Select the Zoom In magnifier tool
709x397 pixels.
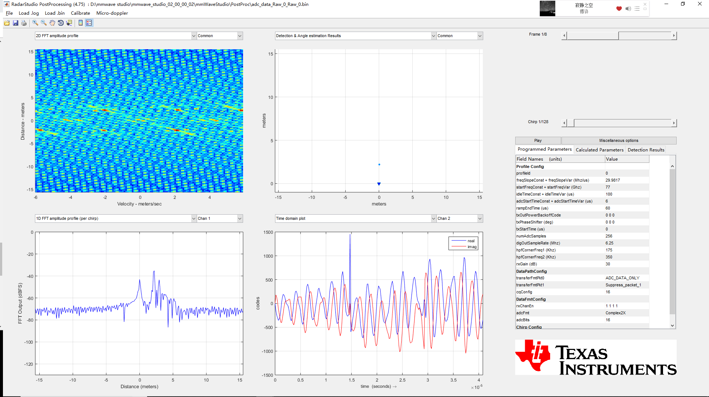click(x=35, y=23)
